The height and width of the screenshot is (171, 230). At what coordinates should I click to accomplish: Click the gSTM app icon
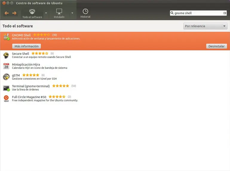tap(6, 77)
